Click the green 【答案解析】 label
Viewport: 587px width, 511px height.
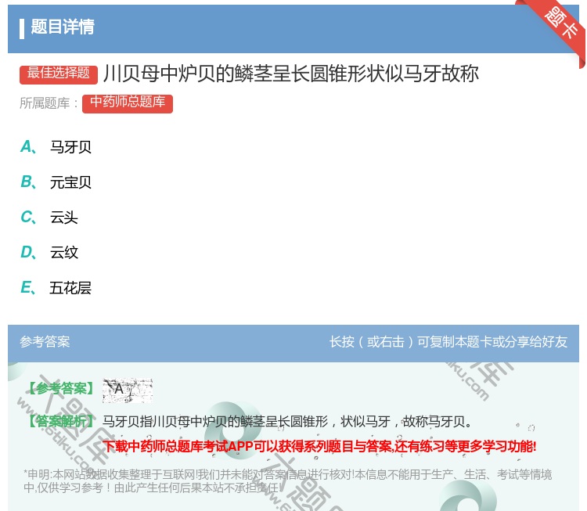click(60, 422)
